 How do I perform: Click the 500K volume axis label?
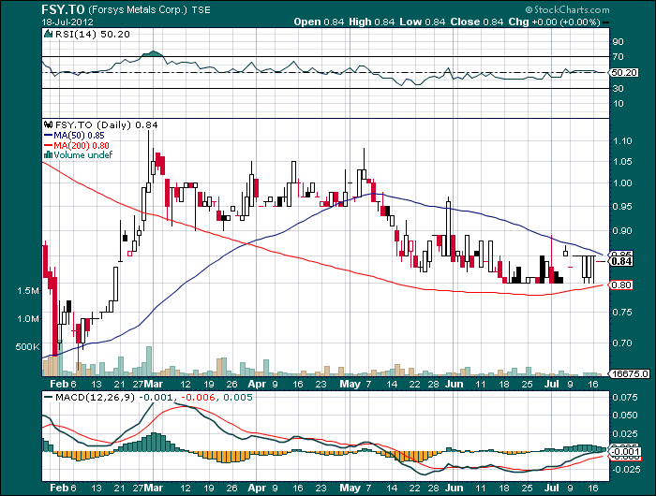point(27,347)
